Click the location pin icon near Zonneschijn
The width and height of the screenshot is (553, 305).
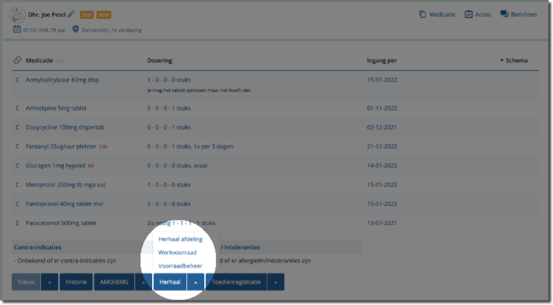point(75,29)
